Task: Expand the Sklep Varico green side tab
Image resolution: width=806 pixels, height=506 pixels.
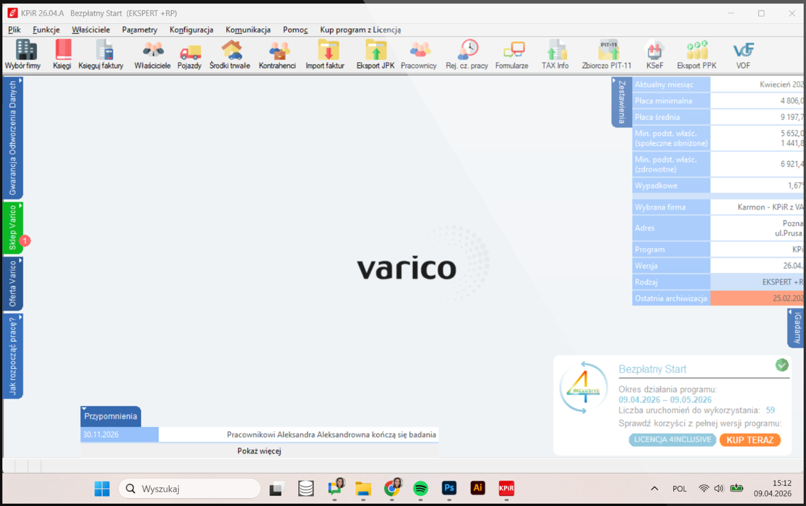Action: [13, 228]
